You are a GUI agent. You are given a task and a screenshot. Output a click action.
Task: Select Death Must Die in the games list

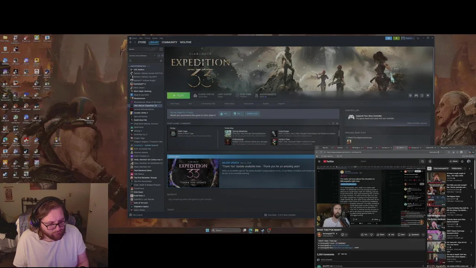(x=140, y=120)
